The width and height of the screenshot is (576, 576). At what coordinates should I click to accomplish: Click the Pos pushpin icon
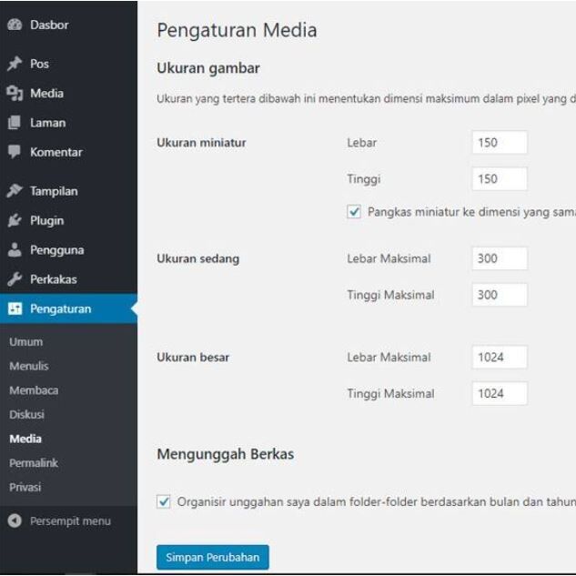tap(15, 64)
